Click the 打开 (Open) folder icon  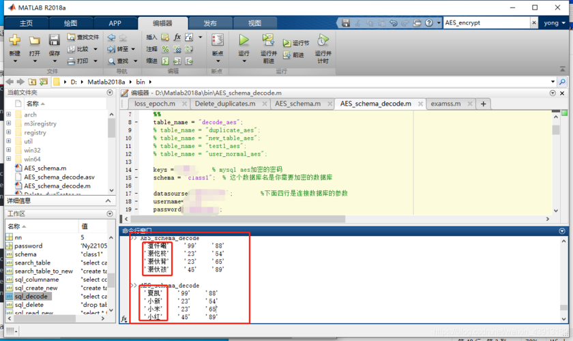[35, 40]
